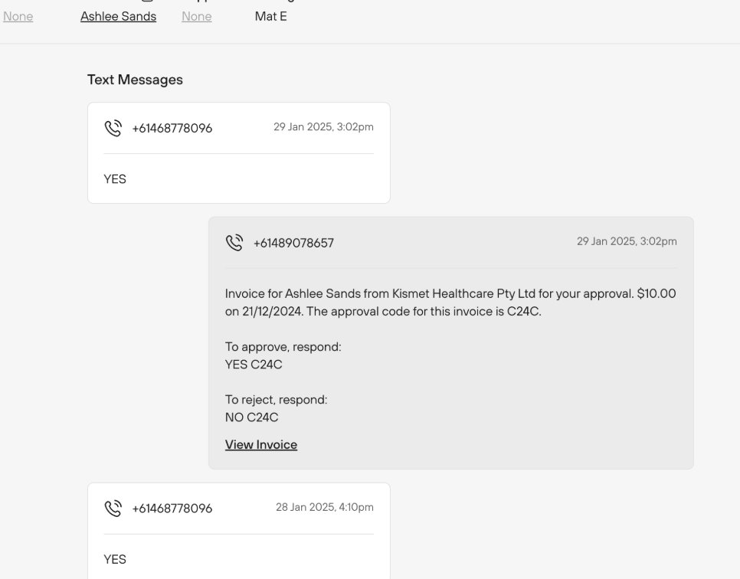Screen dimensions: 740x579
Task: Click timestamp on the invoice approval message
Action: [627, 241]
